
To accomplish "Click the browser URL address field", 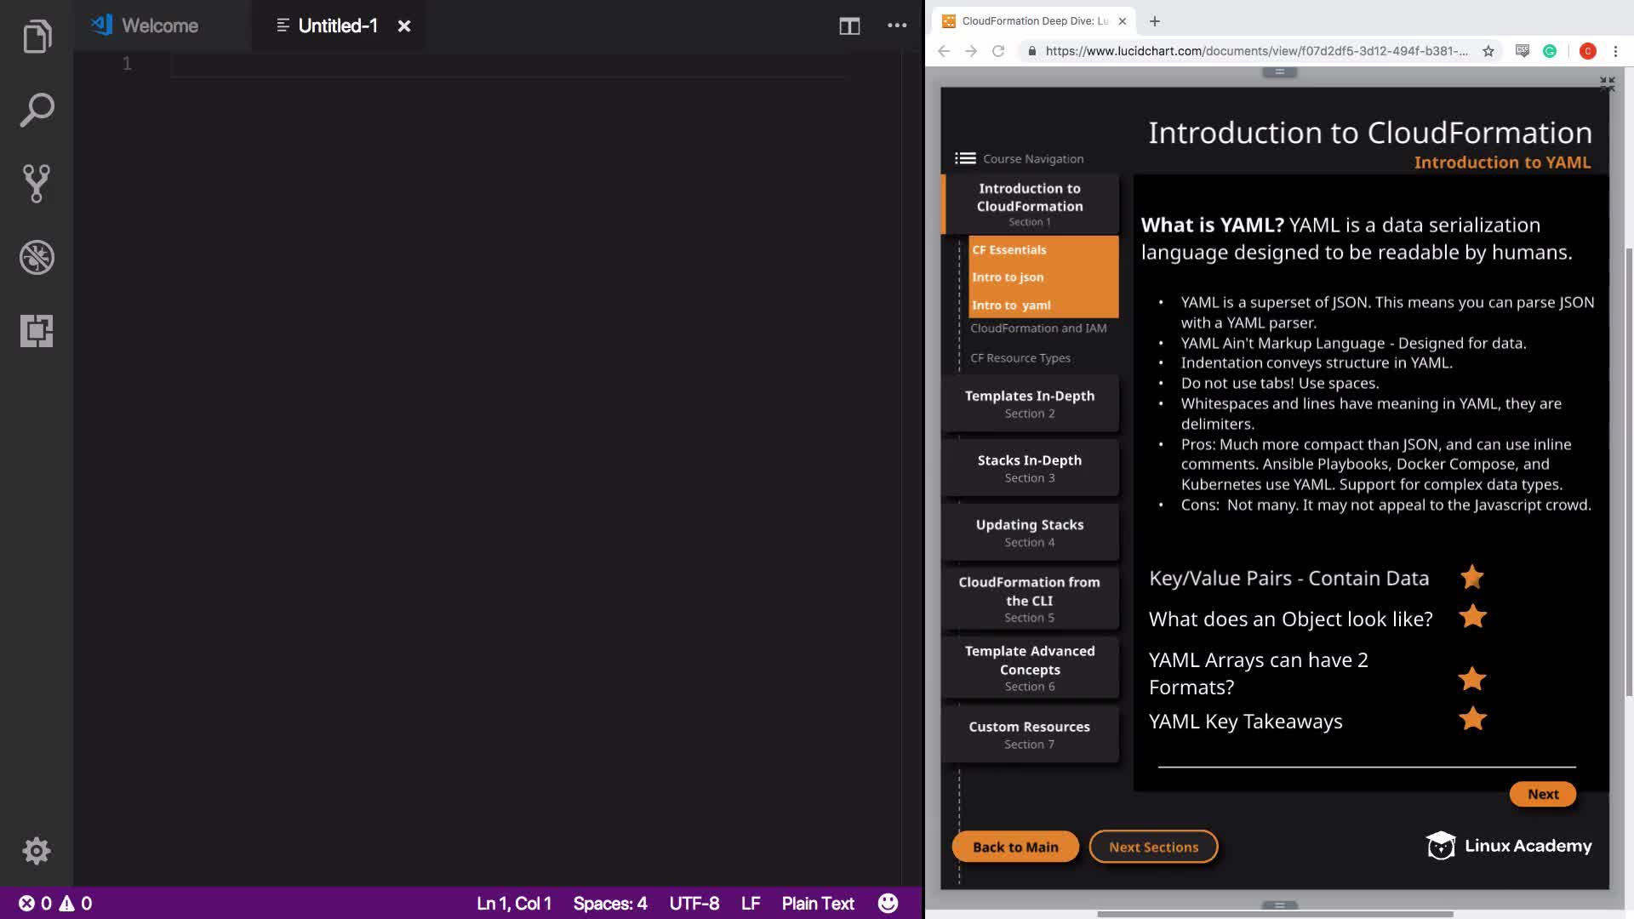I will tap(1255, 51).
